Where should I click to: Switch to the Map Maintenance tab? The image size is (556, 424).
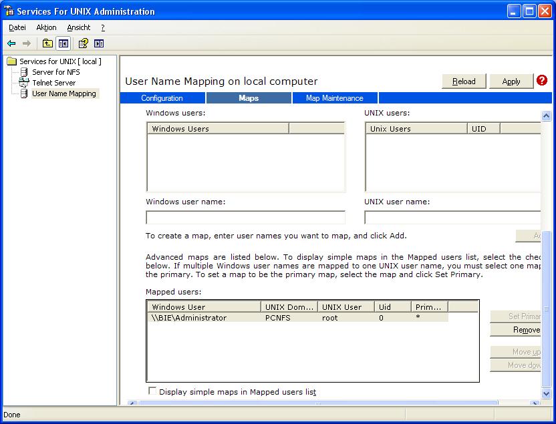(335, 98)
